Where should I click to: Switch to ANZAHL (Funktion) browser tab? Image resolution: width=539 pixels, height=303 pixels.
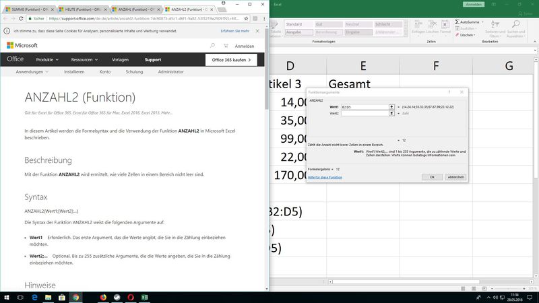tap(136, 9)
